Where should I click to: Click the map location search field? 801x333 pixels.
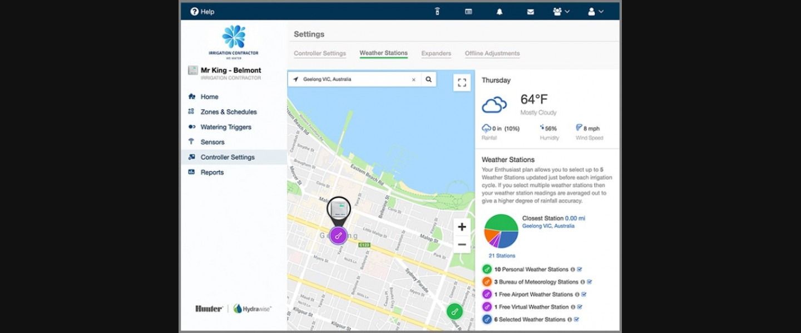pos(355,80)
